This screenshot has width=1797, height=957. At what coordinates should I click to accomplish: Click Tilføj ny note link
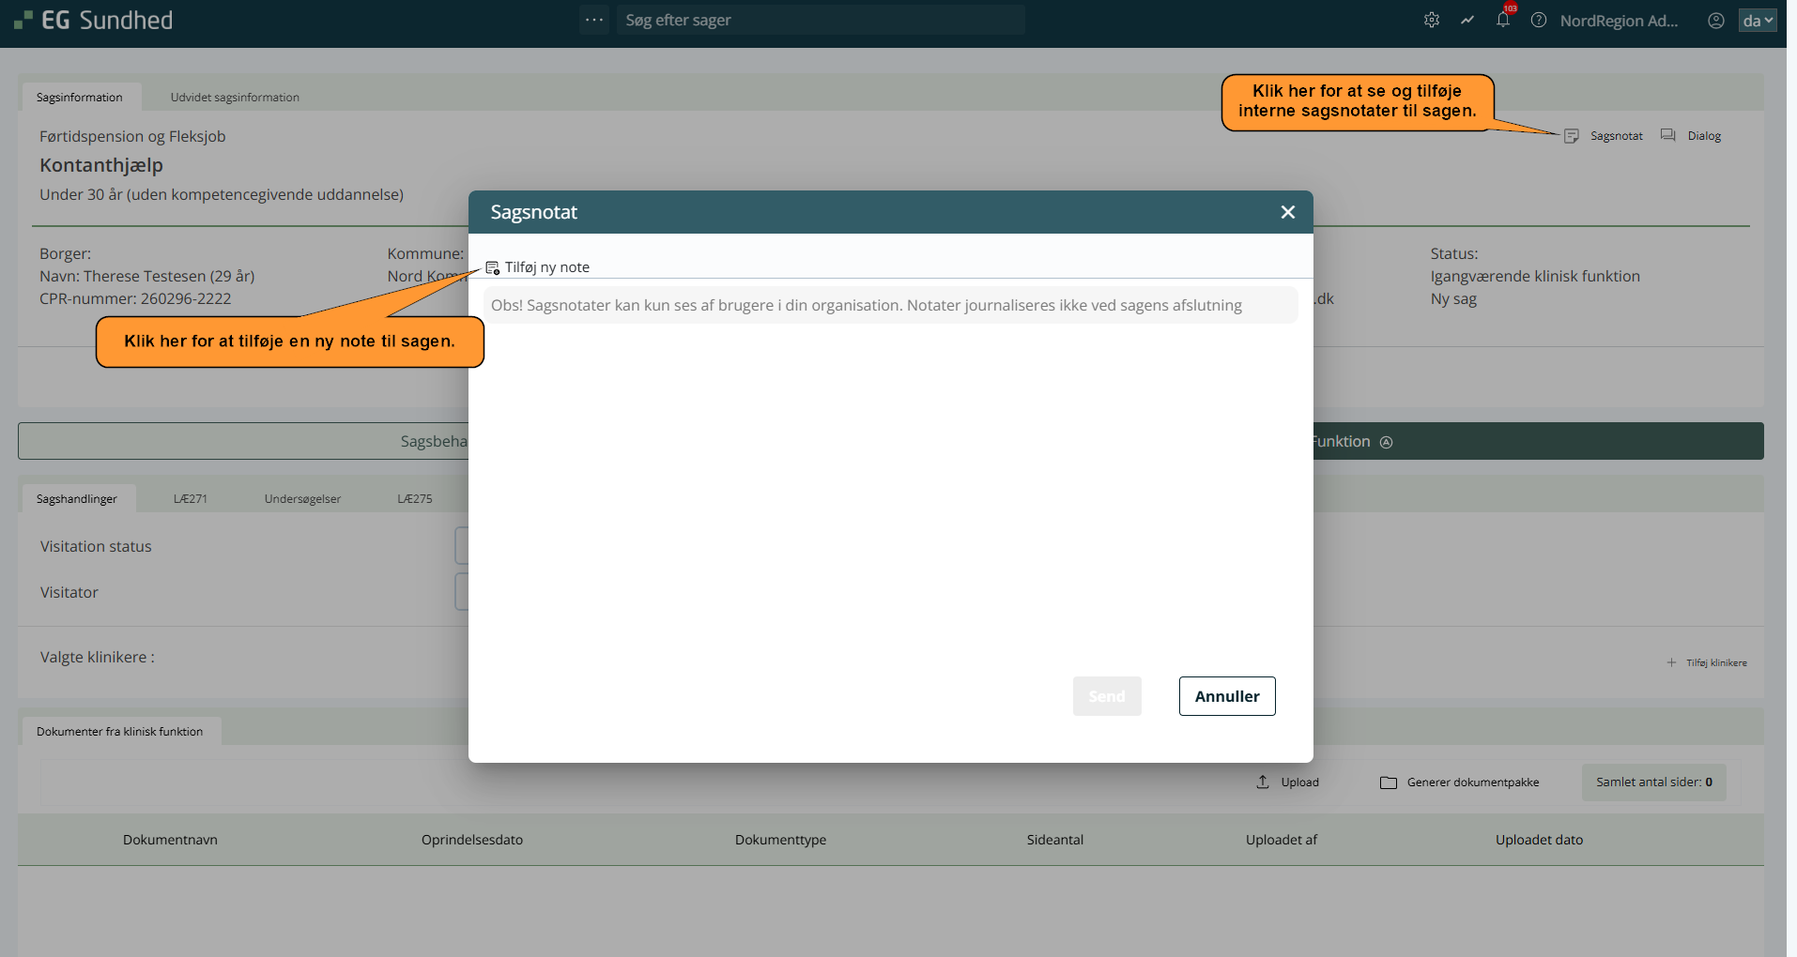click(546, 267)
